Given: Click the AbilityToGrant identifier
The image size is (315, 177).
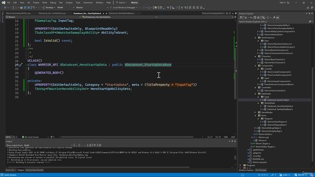Looking at the screenshot, I should [x=114, y=33].
